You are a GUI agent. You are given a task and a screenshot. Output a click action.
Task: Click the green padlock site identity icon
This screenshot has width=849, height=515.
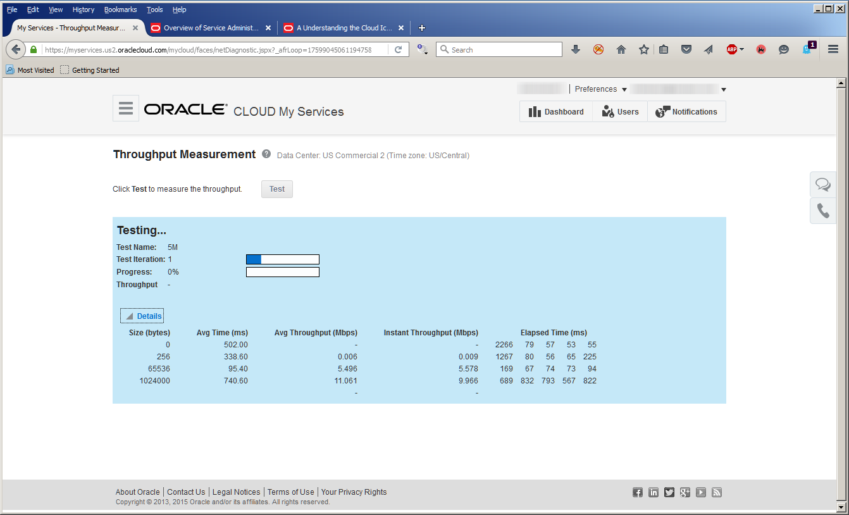pos(34,49)
